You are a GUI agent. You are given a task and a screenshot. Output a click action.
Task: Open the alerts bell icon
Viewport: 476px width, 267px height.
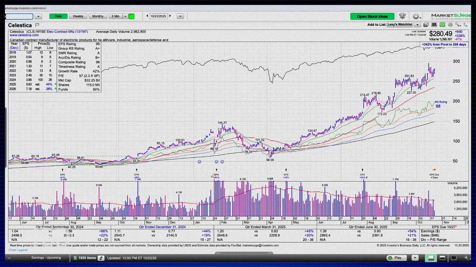coord(403,16)
